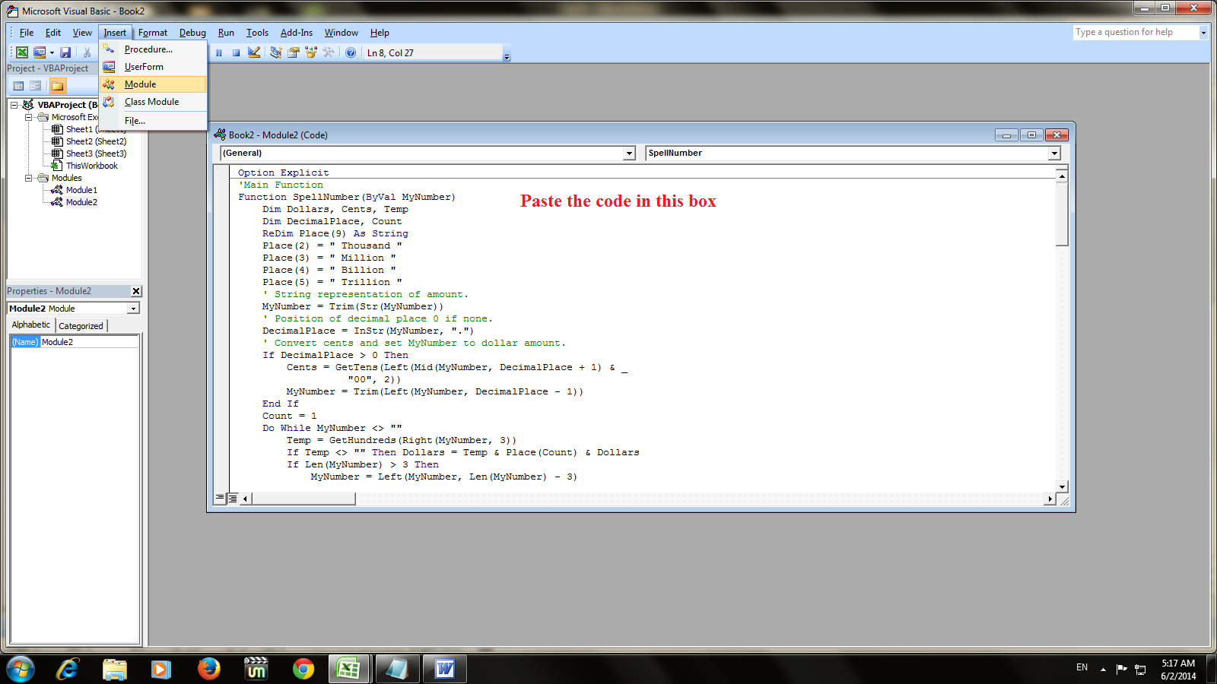Click the Insert UserForm toolbar icon
The image size is (1217, 684).
click(x=40, y=52)
